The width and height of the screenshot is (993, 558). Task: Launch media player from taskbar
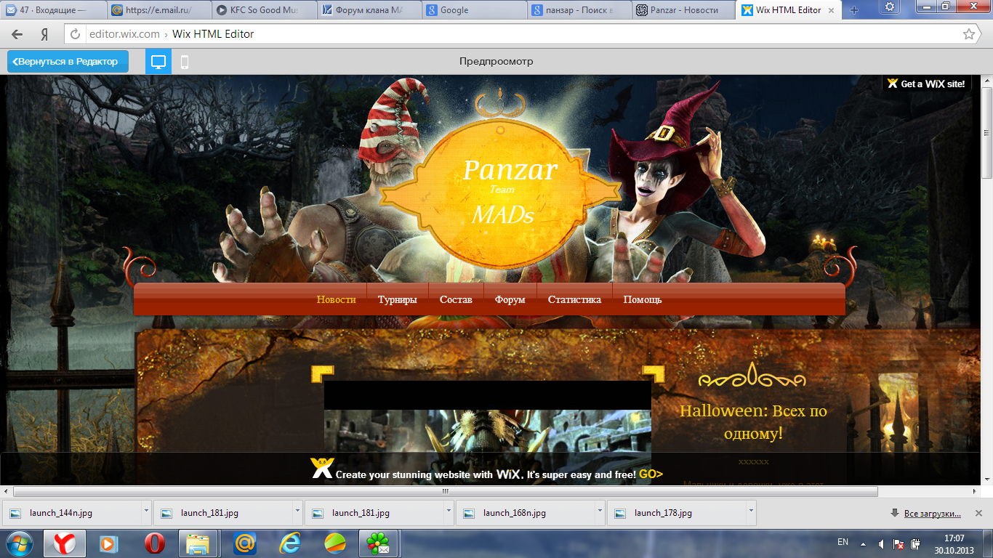click(x=109, y=543)
